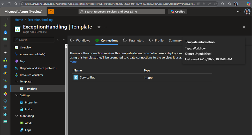Open Function App lightning icon in sidebar
Viewport: 252px width, 135px height.
[x=5, y=73]
